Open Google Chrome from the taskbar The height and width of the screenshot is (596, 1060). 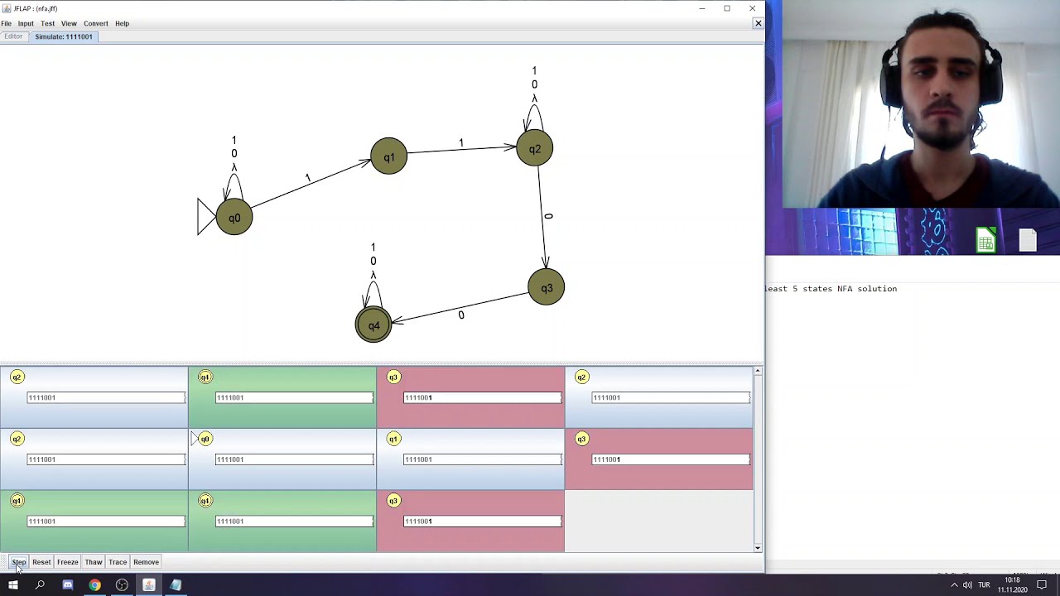point(94,585)
